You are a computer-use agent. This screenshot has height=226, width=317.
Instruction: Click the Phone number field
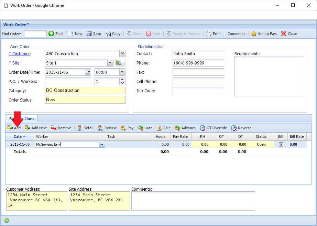pyautogui.click(x=198, y=63)
